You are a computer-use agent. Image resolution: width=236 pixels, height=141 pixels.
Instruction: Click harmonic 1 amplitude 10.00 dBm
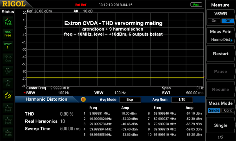[129, 114]
